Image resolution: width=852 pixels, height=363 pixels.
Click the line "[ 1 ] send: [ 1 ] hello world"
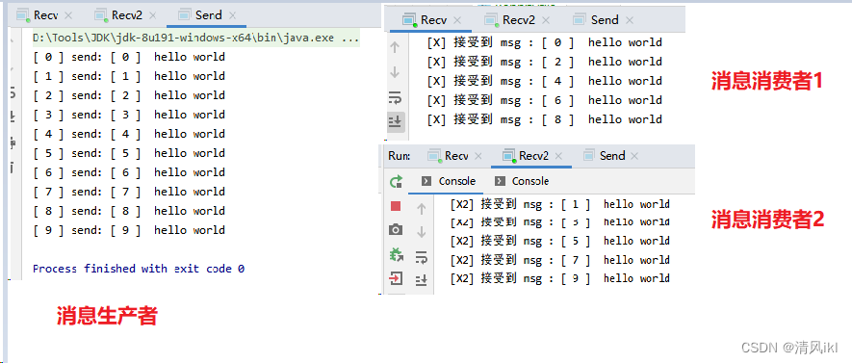[129, 76]
